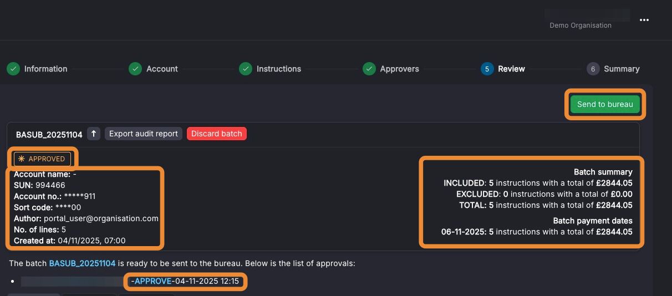Open the Summary step
672x296 pixels.
(x=622, y=69)
